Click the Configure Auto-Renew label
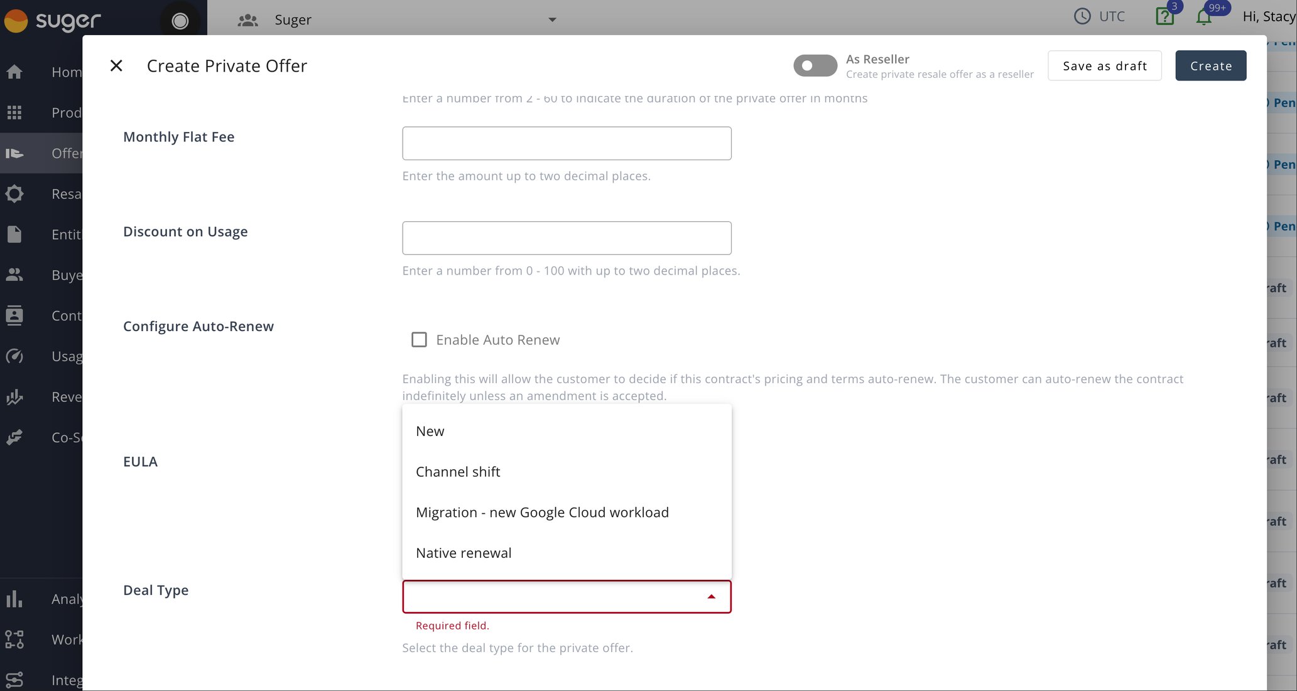Screen dimensions: 1297x691 tap(198, 327)
